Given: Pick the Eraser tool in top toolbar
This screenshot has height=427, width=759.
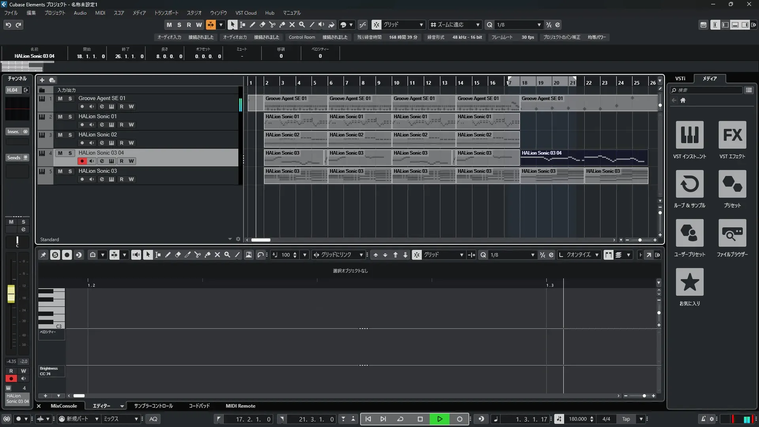Looking at the screenshot, I should coord(262,25).
